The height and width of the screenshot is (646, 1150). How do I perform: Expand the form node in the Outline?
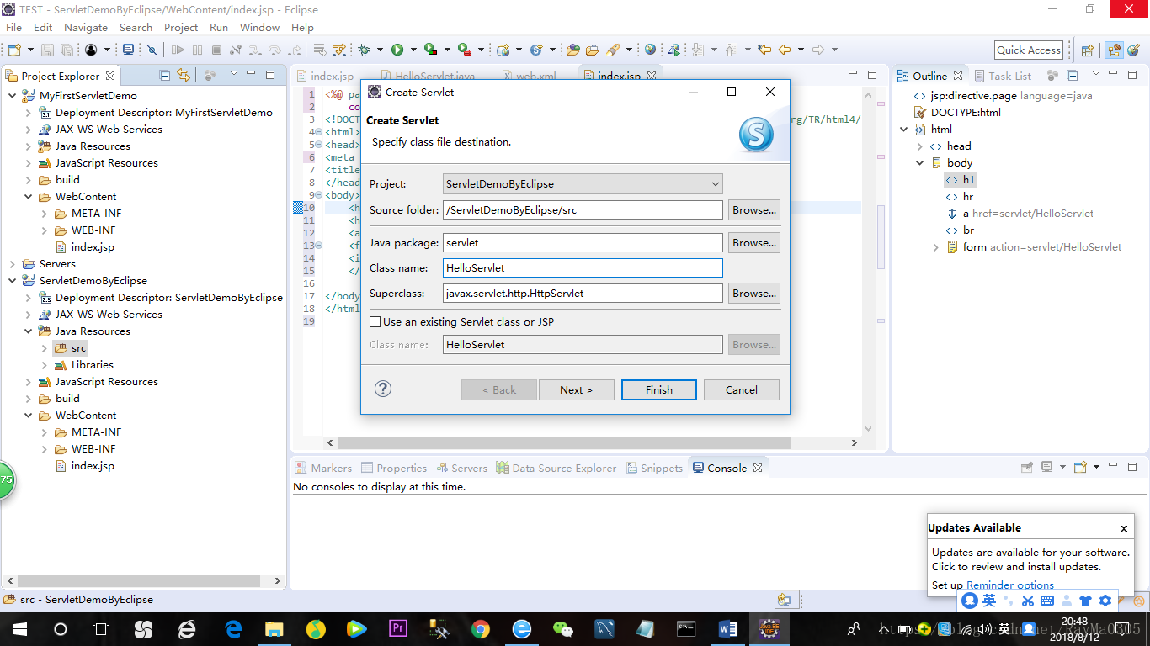tap(935, 246)
